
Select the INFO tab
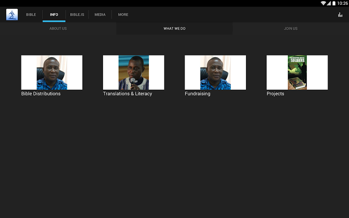tap(54, 14)
